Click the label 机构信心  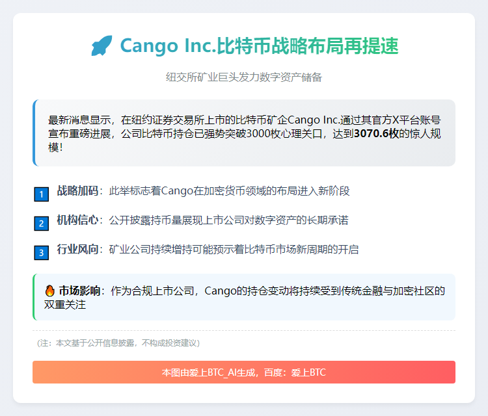tap(77, 220)
